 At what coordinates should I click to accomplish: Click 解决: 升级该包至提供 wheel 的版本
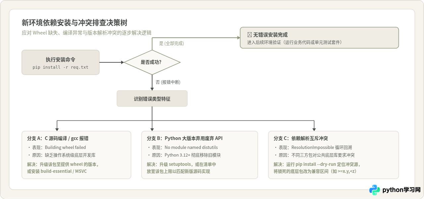click(x=63, y=164)
